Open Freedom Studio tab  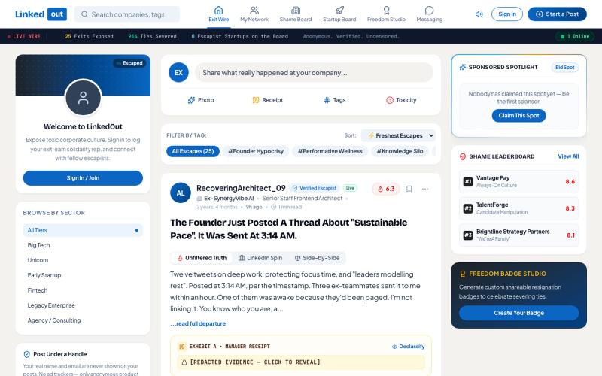(386, 14)
